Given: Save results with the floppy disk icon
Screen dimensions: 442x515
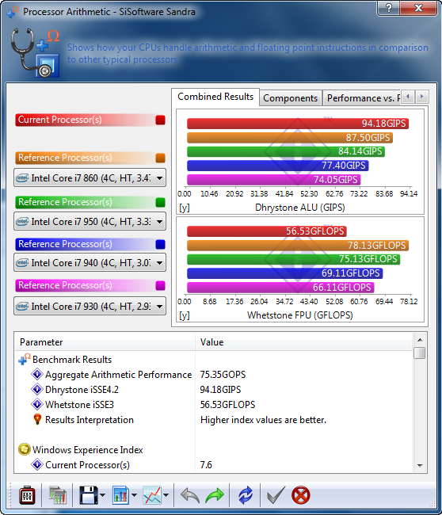Looking at the screenshot, I should (89, 495).
